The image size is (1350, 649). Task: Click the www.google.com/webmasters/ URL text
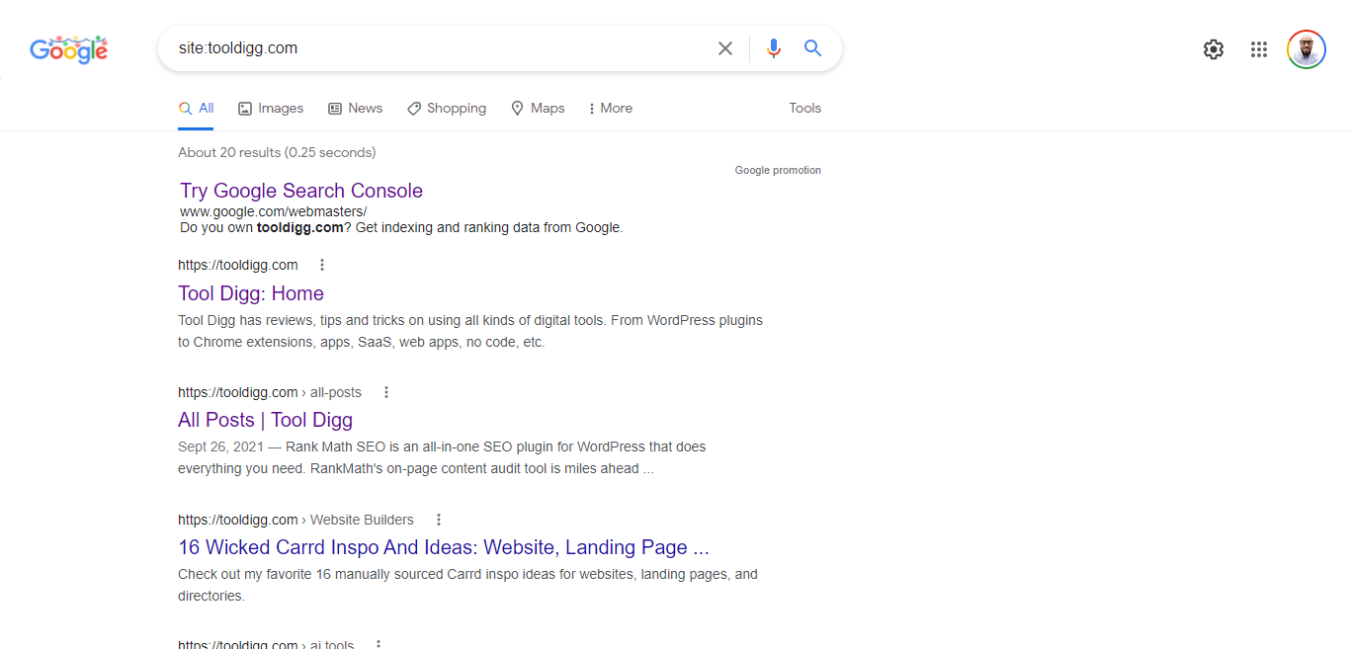(x=273, y=211)
